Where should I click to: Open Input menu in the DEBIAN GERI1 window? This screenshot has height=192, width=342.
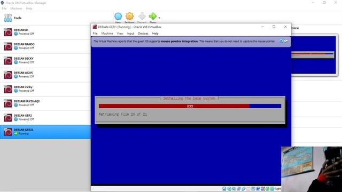(130, 34)
